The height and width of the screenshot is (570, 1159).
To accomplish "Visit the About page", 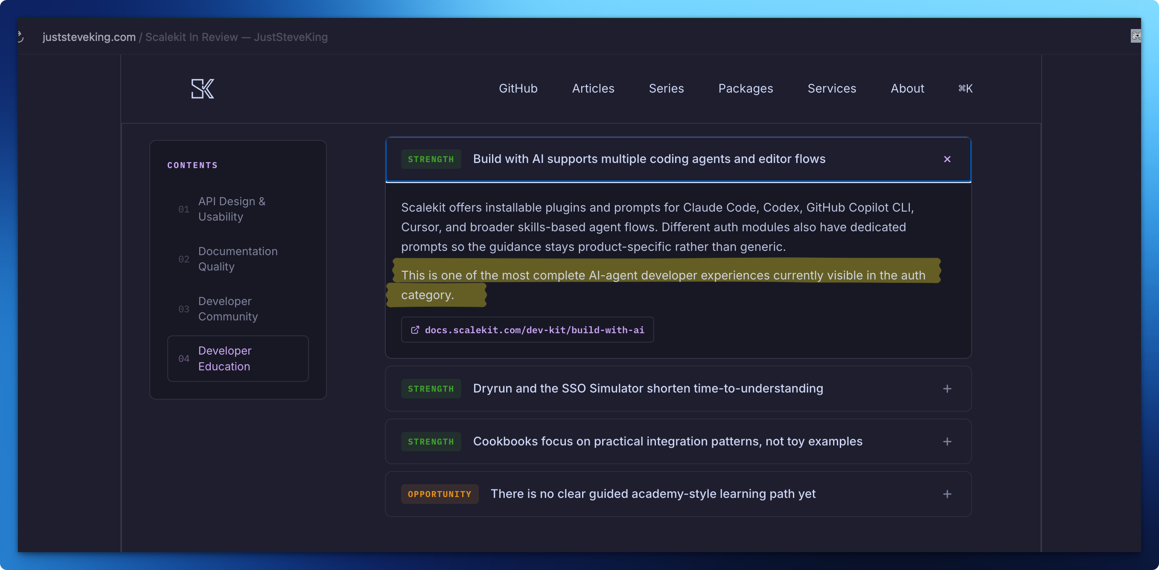I will [908, 89].
